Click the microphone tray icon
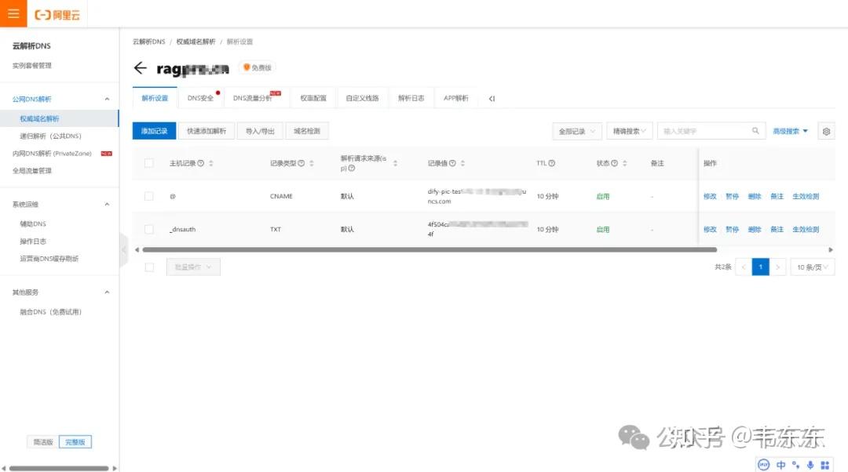Viewport: 848px width, 472px height. (x=810, y=465)
